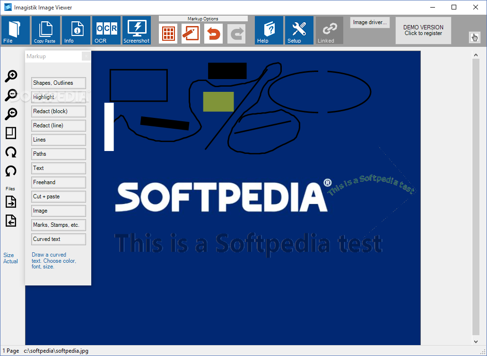Viewport: 487px width, 356px height.
Task: Zoom in with plus magnifier
Action: click(11, 76)
